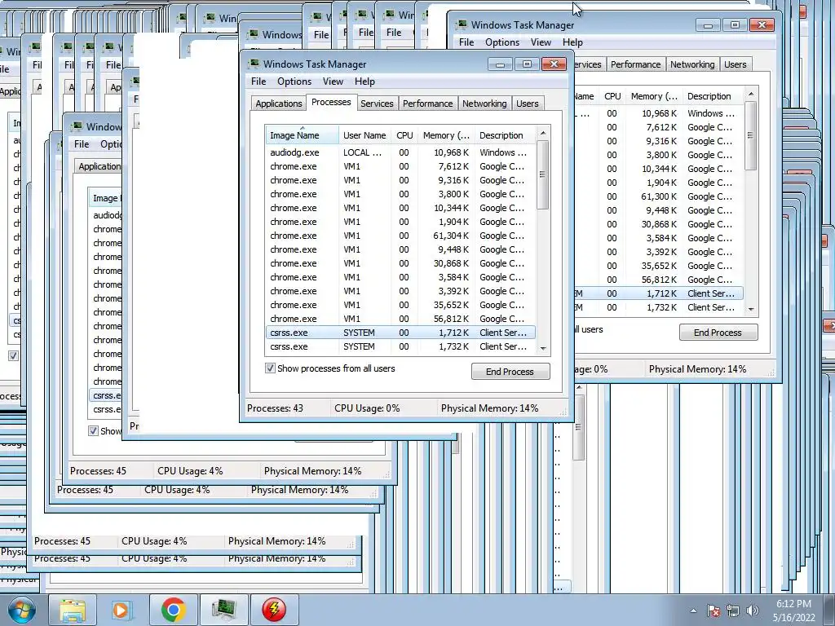835x626 pixels.
Task: Open File menu in front Task Manager
Action: click(258, 82)
